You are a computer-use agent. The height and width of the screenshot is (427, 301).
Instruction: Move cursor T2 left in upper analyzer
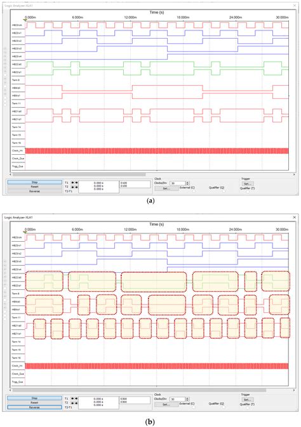click(x=73, y=187)
